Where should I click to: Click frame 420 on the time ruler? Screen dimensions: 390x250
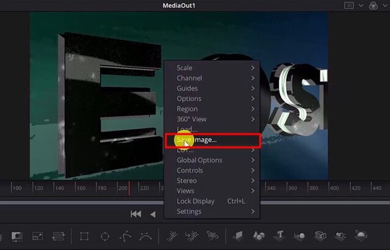pos(356,188)
